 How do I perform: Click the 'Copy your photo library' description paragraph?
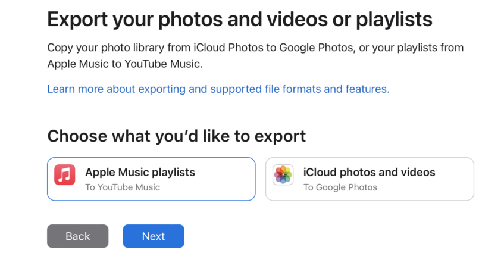tap(255, 55)
